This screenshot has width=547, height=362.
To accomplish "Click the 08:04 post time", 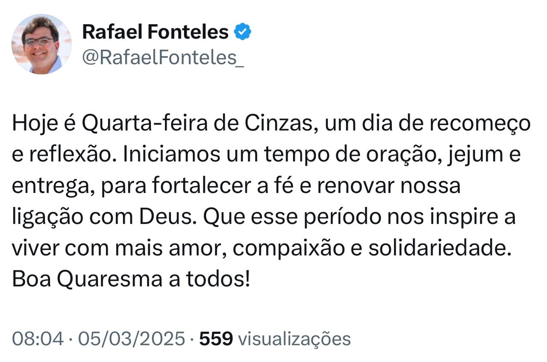I will tap(38, 339).
